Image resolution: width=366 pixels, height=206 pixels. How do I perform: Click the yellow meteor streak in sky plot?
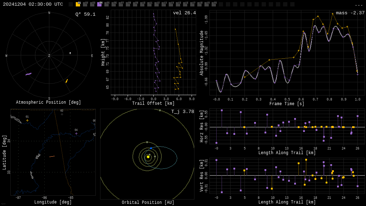[x=66, y=81]
